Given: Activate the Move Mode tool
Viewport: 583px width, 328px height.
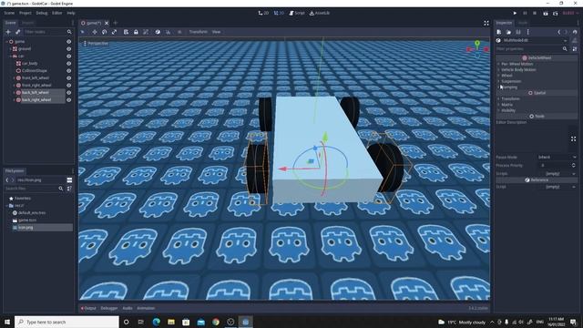Looking at the screenshot, I should [95, 32].
